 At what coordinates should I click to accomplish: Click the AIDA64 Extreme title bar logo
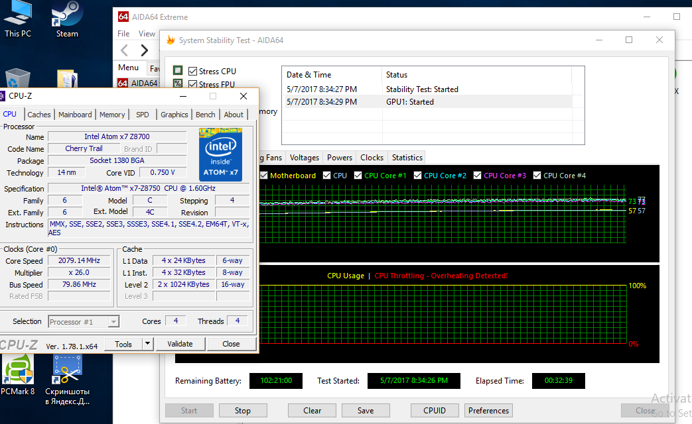coord(123,17)
